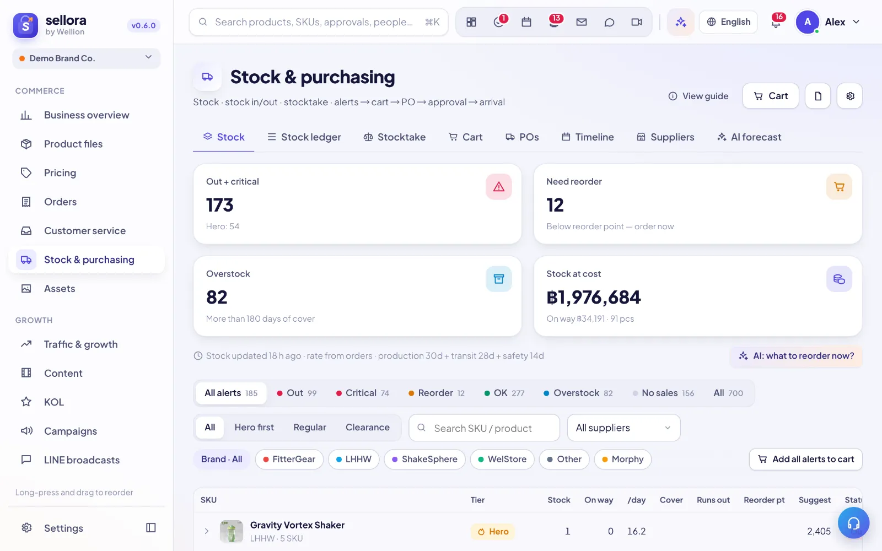Filter alerts by Overstock status
882x551 pixels.
tap(578, 393)
